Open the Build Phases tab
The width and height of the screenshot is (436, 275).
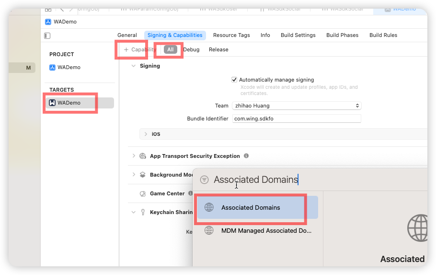pyautogui.click(x=342, y=35)
